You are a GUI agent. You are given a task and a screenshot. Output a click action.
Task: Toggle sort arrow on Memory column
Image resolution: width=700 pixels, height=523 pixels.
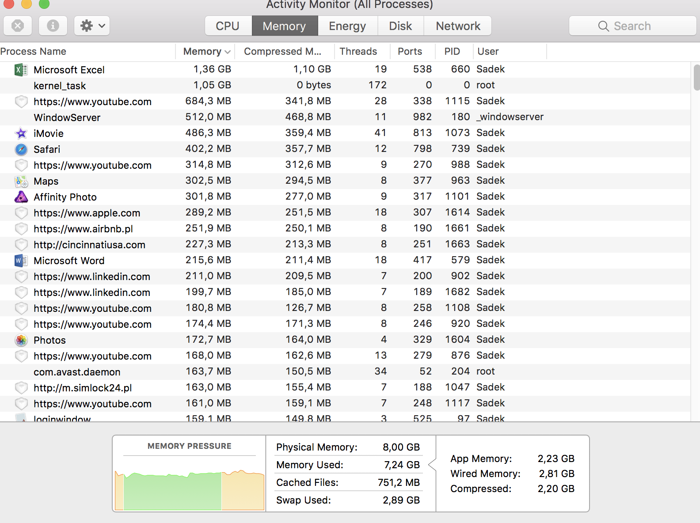coord(228,52)
